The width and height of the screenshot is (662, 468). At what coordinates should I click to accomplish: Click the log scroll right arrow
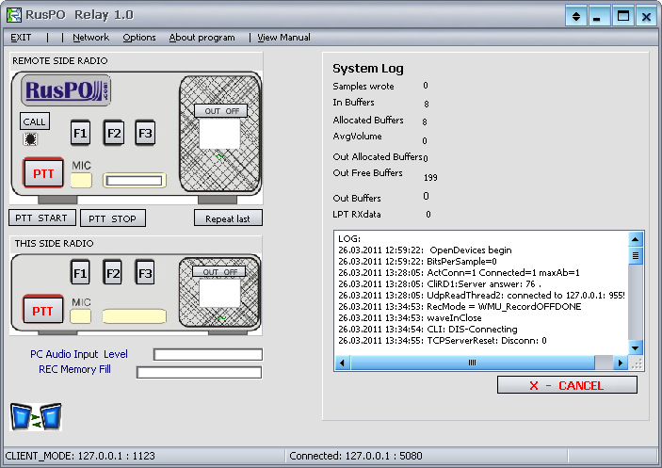620,363
